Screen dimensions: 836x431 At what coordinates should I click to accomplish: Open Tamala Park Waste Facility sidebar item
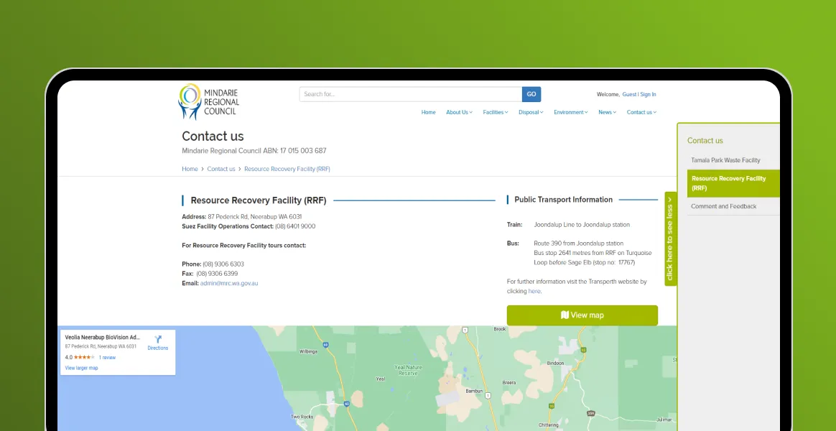pyautogui.click(x=725, y=160)
